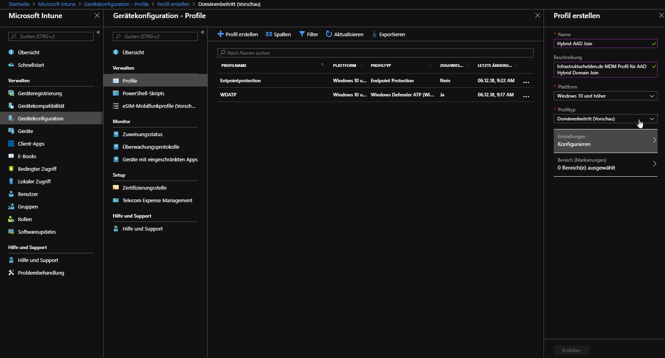The image size is (665, 358).
Task: Click Nach Namen suchen search box
Action: 376,53
